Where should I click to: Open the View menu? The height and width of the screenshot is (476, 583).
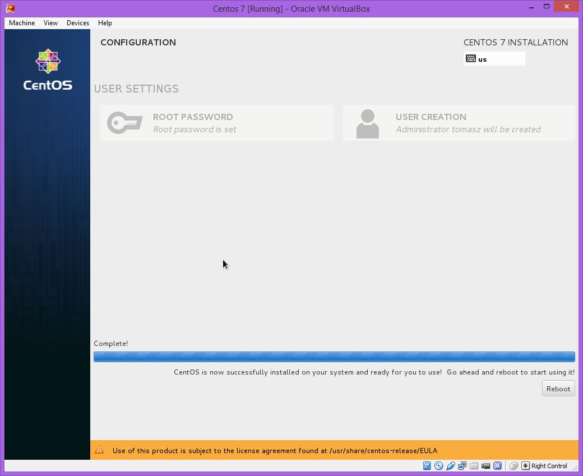coord(50,22)
